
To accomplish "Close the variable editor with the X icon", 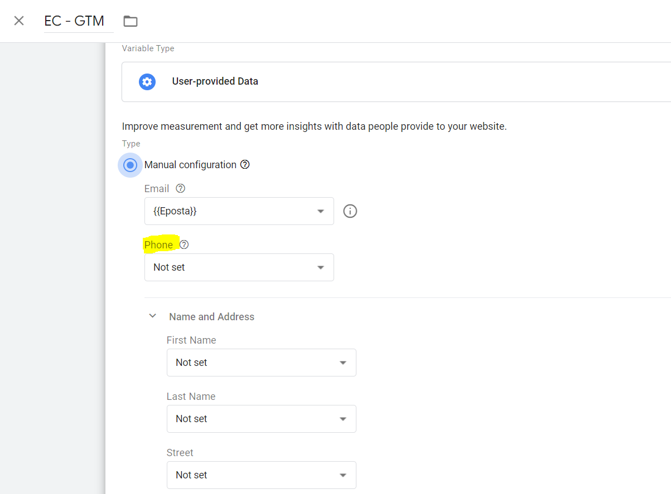I will point(19,21).
